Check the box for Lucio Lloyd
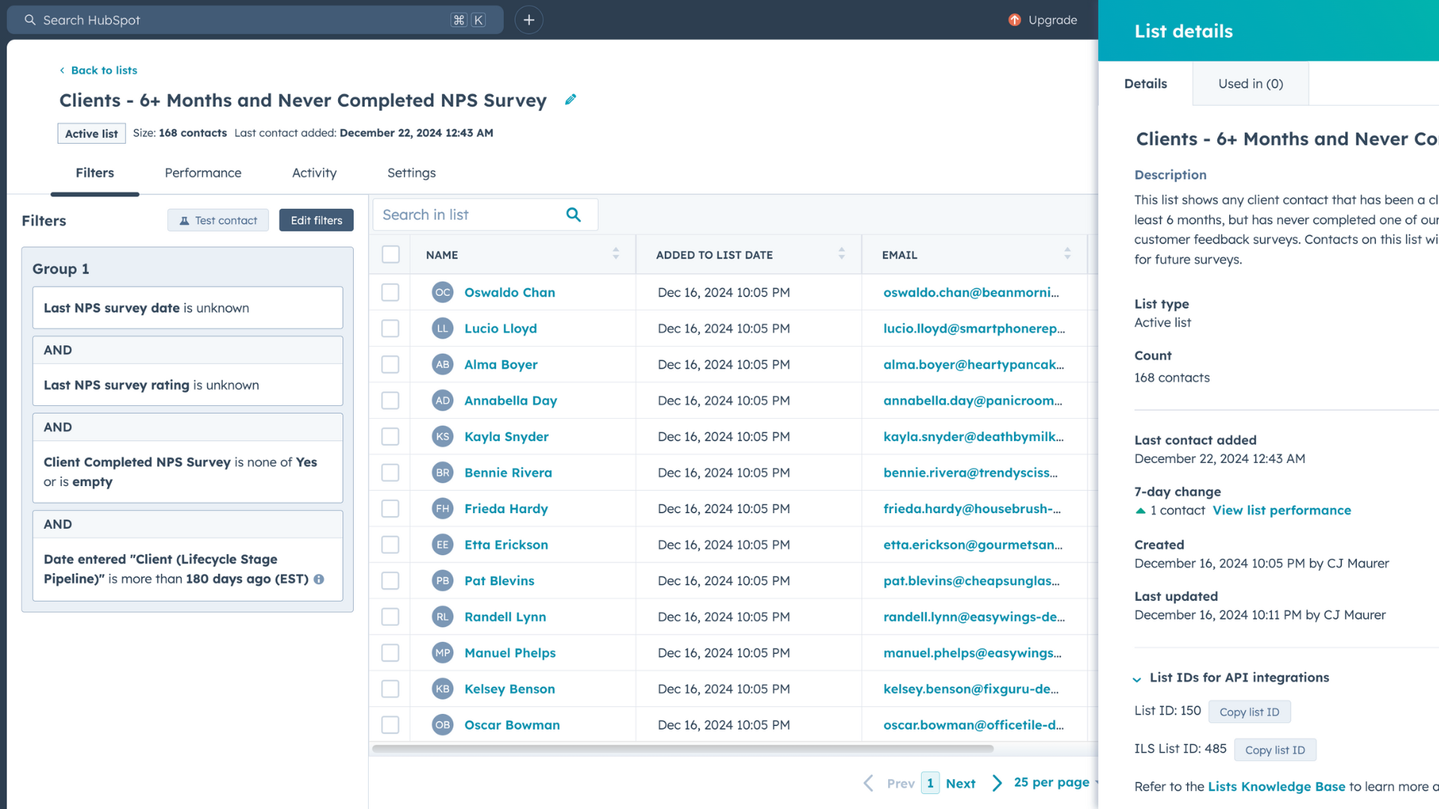1439x809 pixels. tap(390, 328)
